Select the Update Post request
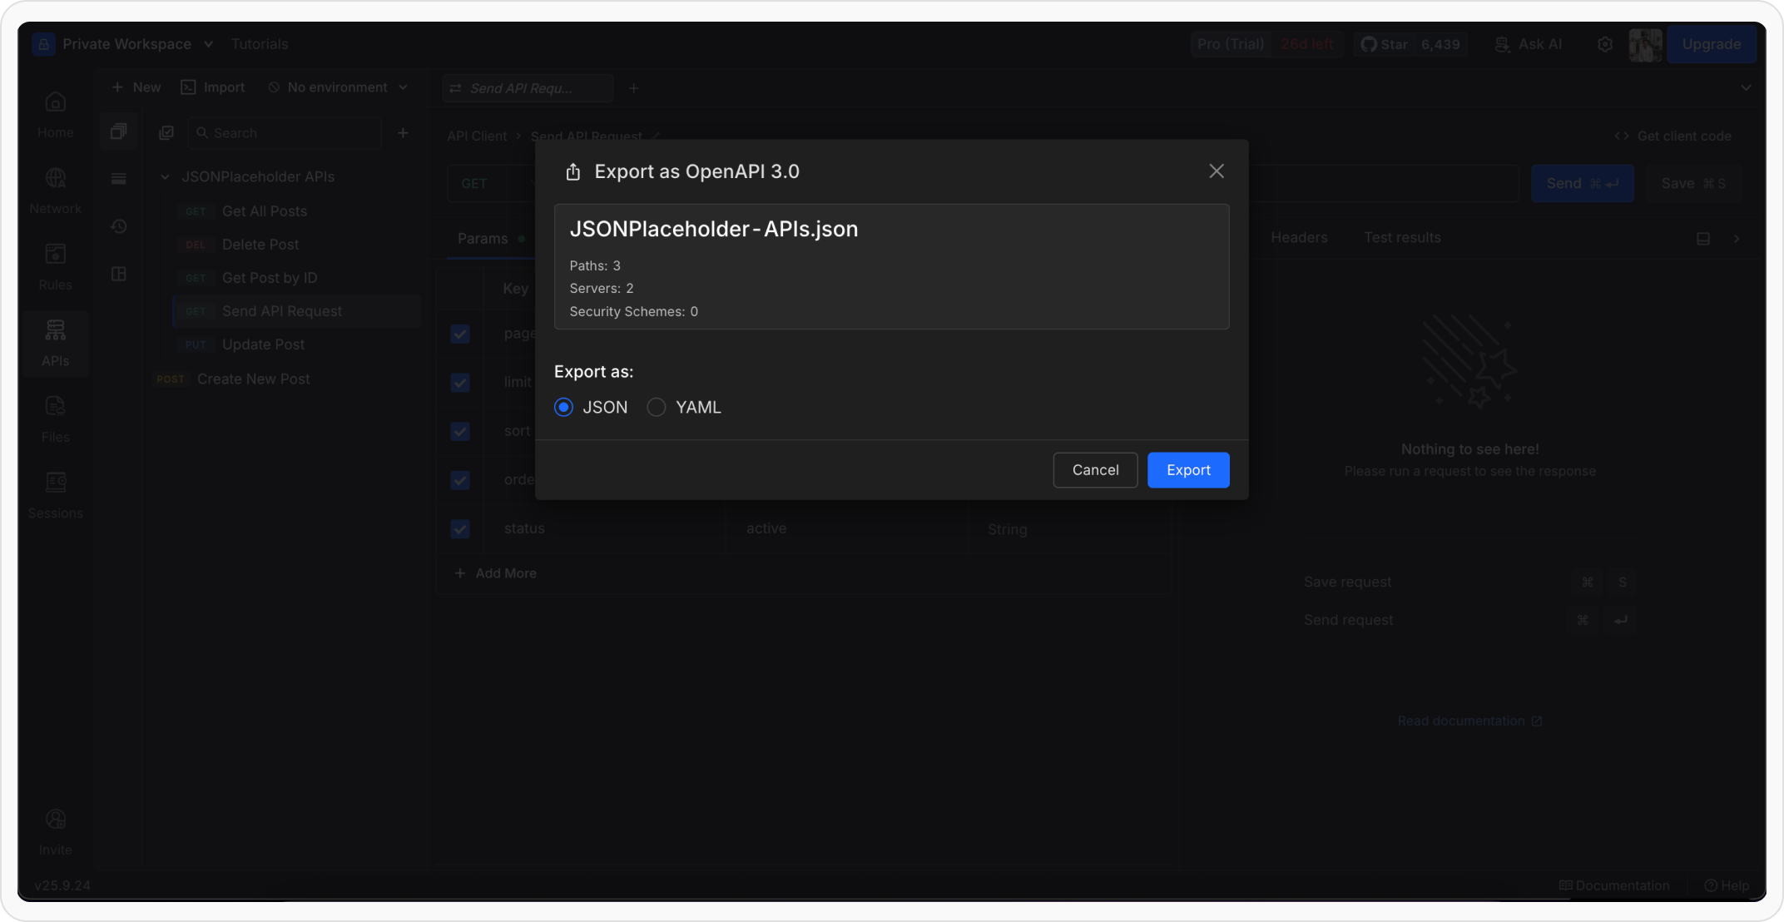The height and width of the screenshot is (922, 1784). 263,344
